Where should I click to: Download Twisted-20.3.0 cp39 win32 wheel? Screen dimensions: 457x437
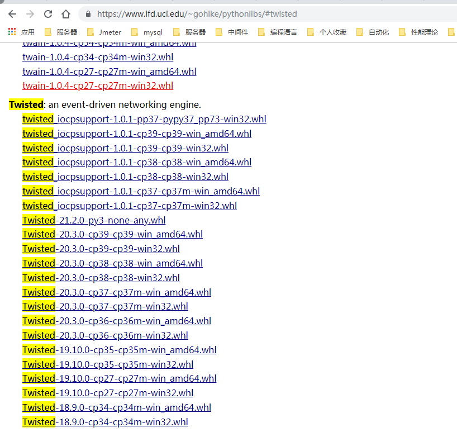click(x=101, y=249)
